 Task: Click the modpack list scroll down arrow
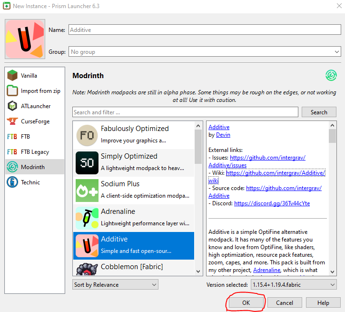coord(198,272)
